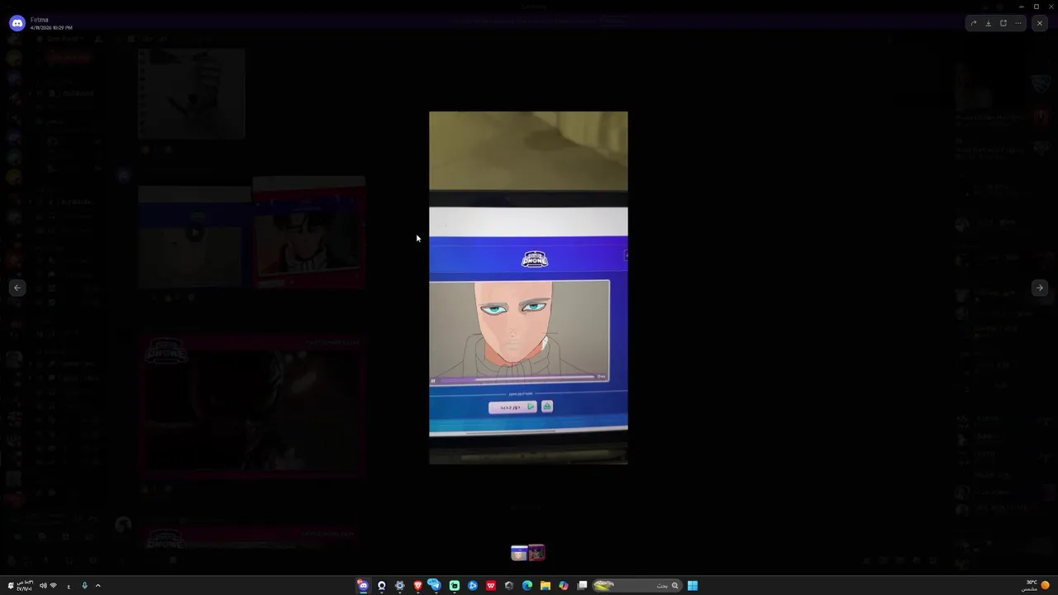This screenshot has height=595, width=1058.
Task: Close the Discord image viewer
Action: [x=1040, y=23]
